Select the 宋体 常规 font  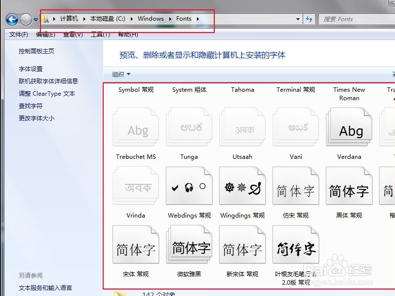(x=136, y=245)
